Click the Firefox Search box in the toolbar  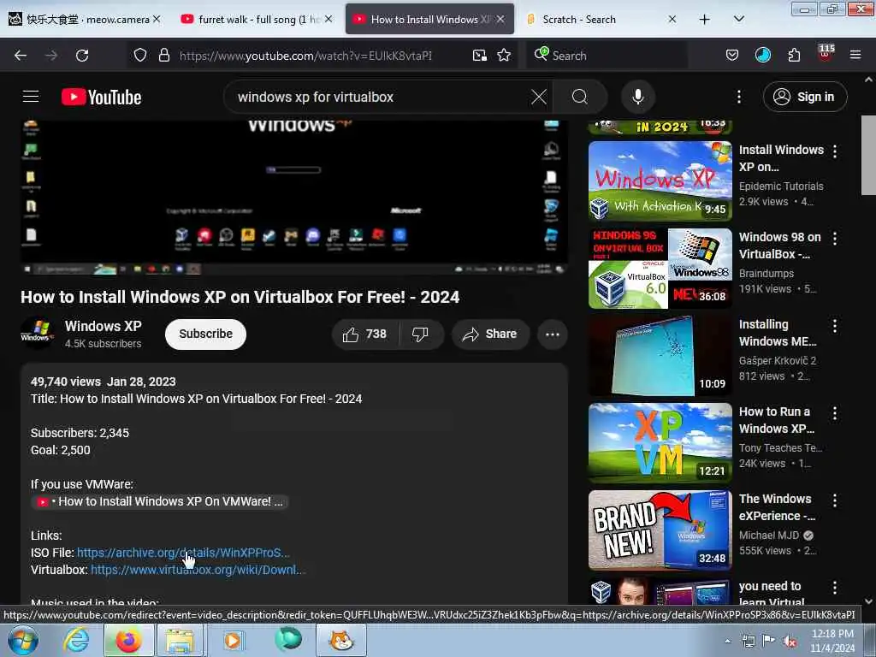[607, 56]
